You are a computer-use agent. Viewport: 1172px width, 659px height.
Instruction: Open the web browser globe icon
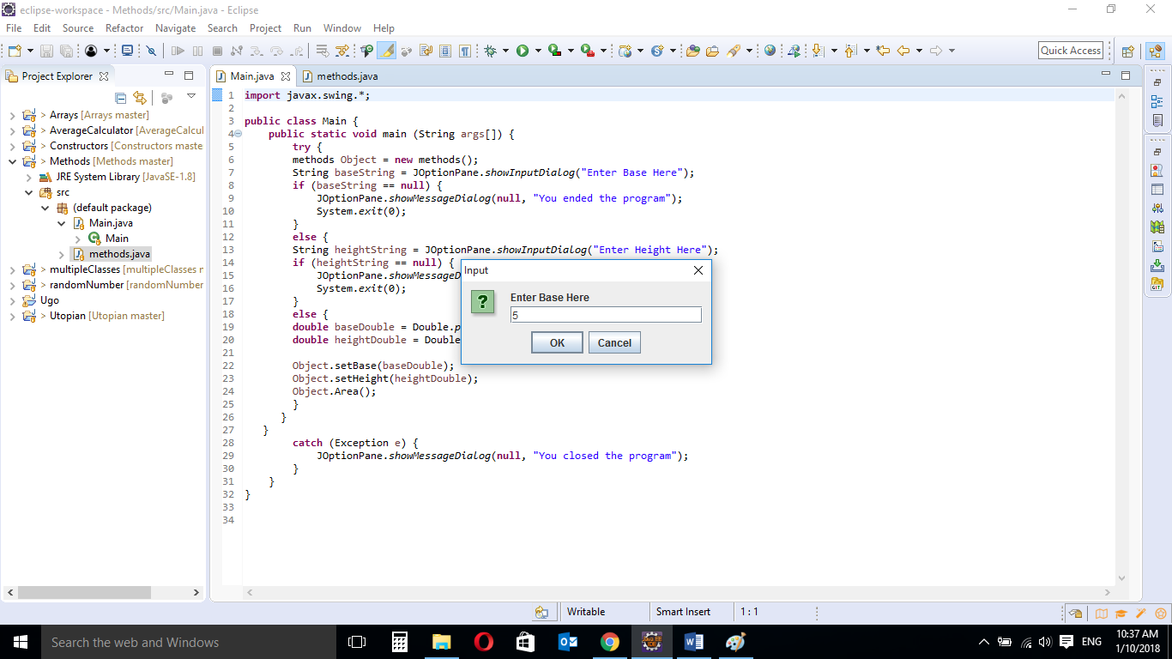tap(770, 51)
